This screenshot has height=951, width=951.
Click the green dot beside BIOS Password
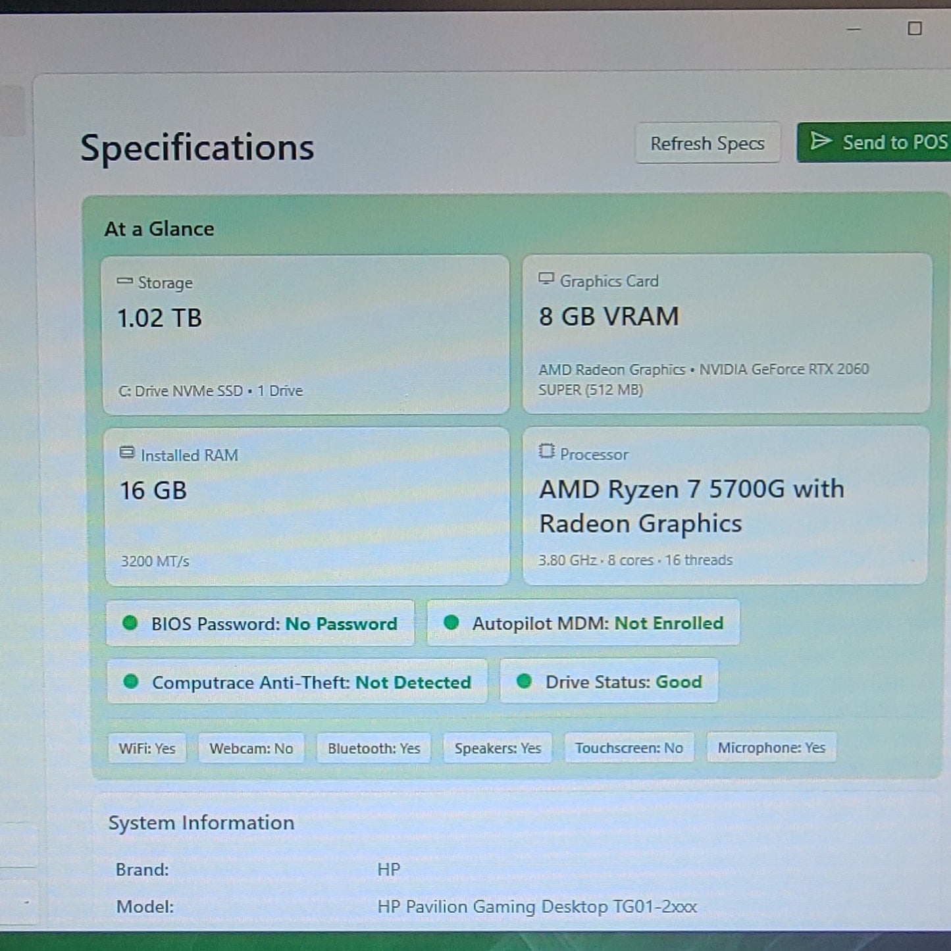[130, 623]
